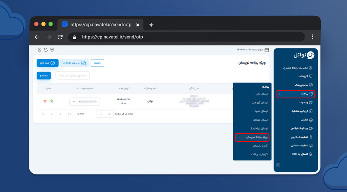Open ارزیابی عملکرد in the sidebar

point(302,111)
